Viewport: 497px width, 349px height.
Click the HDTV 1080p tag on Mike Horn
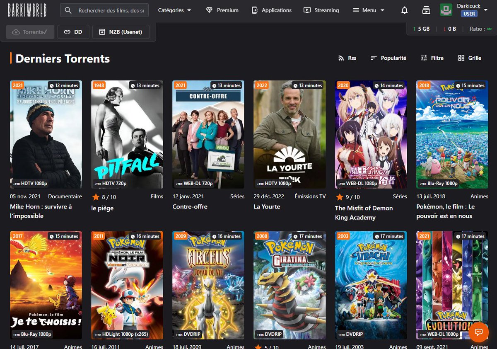pos(30,183)
